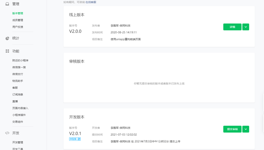Click the 开发 code brackets icon
The width and height of the screenshot is (264, 150).
point(7,133)
